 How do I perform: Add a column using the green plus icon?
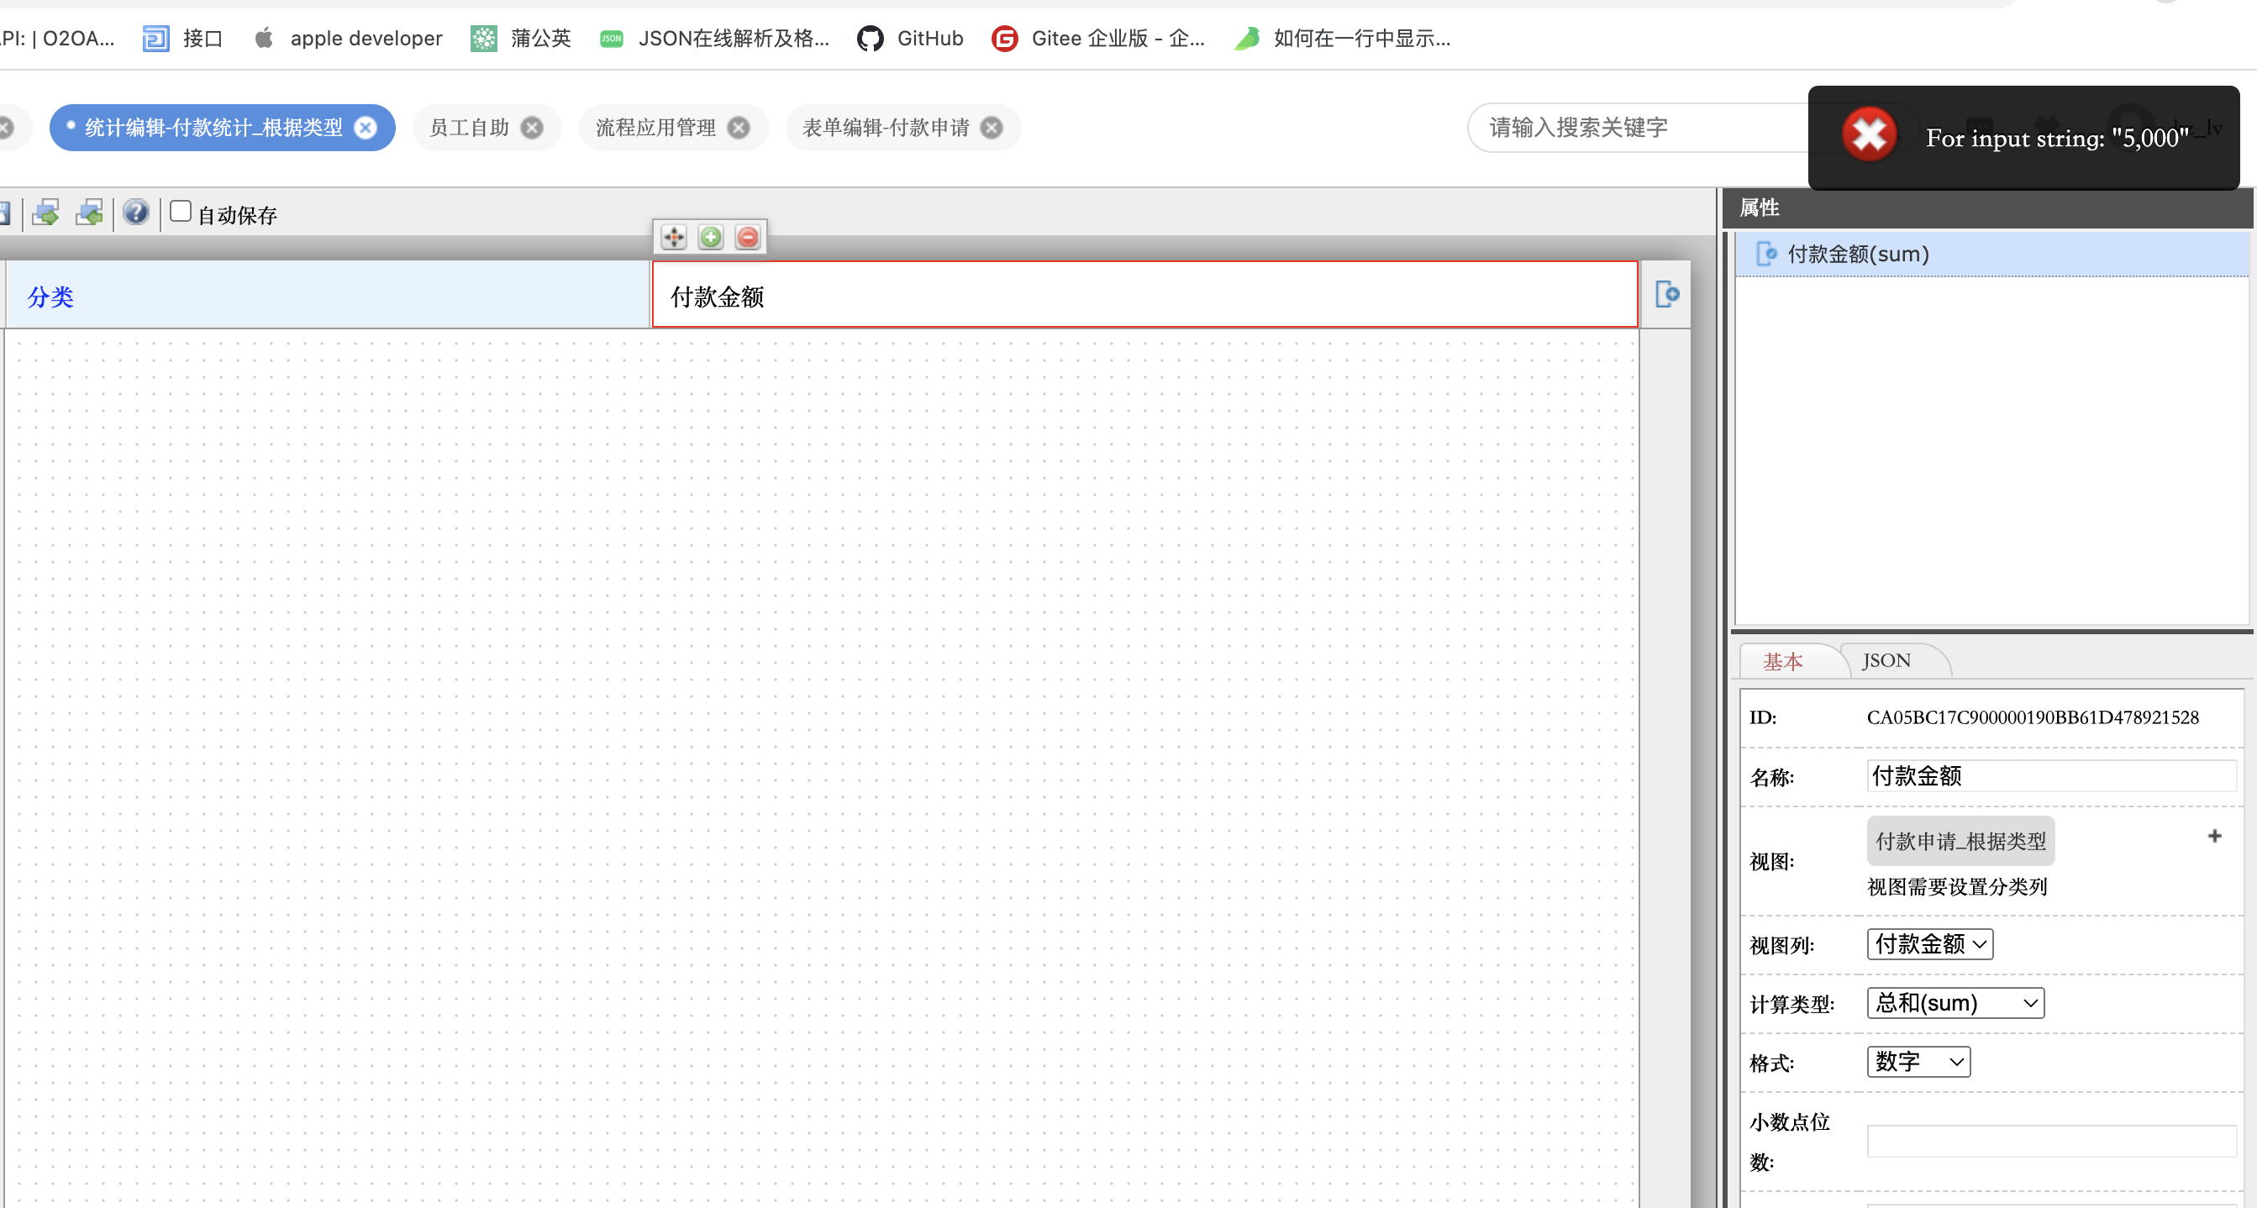tap(711, 237)
